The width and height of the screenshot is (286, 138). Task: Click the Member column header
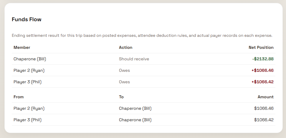pyautogui.click(x=22, y=47)
